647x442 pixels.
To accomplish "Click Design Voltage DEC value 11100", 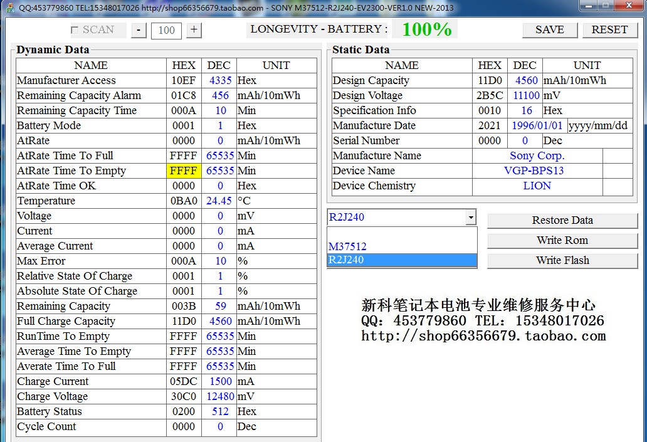I will pos(525,96).
